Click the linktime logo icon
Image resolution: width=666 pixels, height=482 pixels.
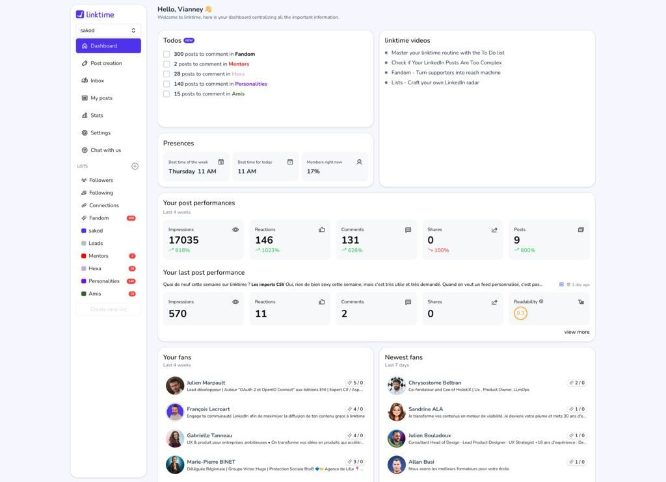[x=80, y=14]
